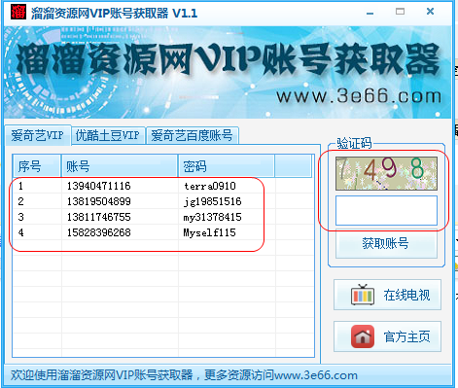Click password terra0910
The width and height of the screenshot is (458, 388).
coord(210,186)
